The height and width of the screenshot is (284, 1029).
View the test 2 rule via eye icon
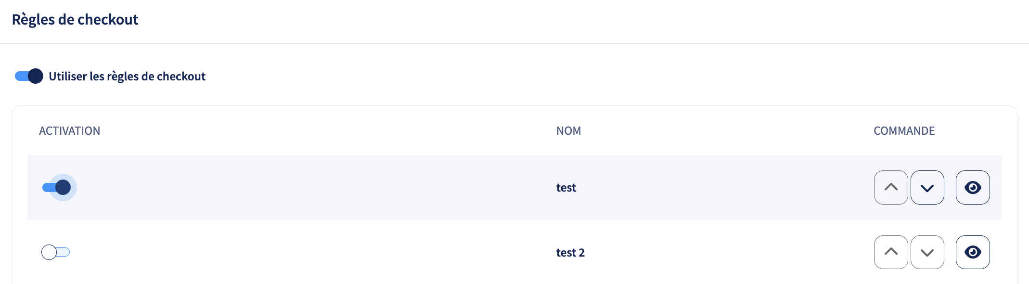[973, 252]
